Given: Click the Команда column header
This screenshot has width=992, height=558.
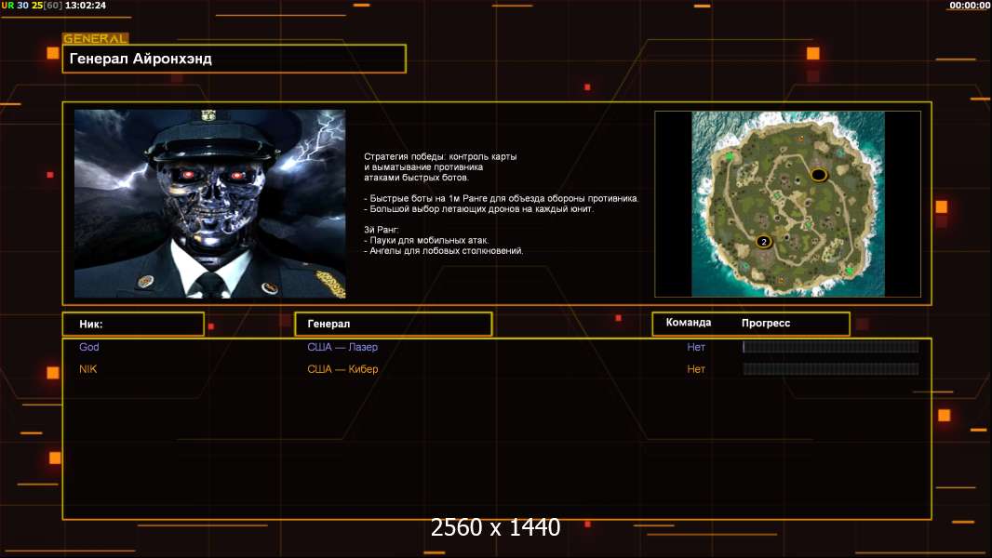Looking at the screenshot, I should click(689, 323).
